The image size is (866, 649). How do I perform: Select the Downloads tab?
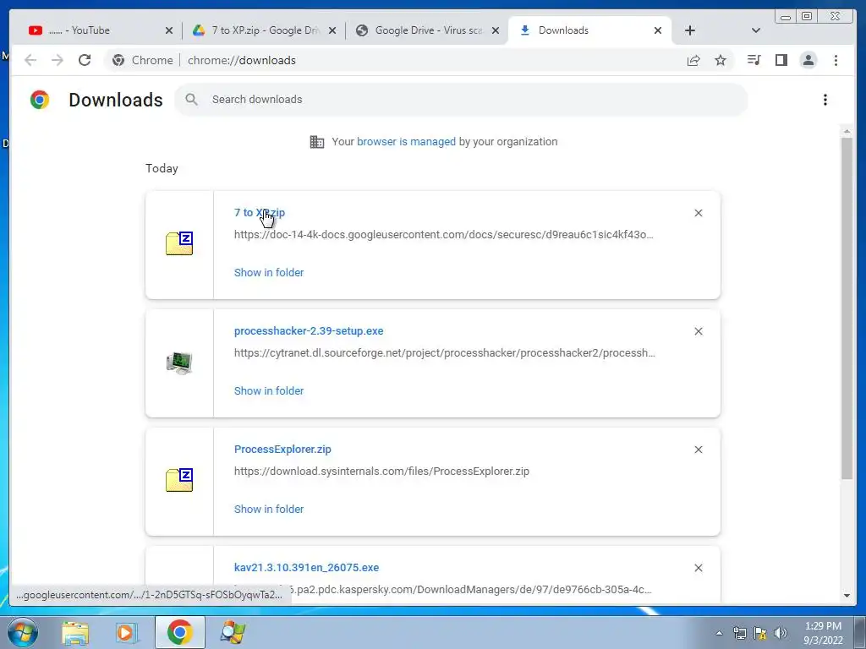tap(589, 30)
